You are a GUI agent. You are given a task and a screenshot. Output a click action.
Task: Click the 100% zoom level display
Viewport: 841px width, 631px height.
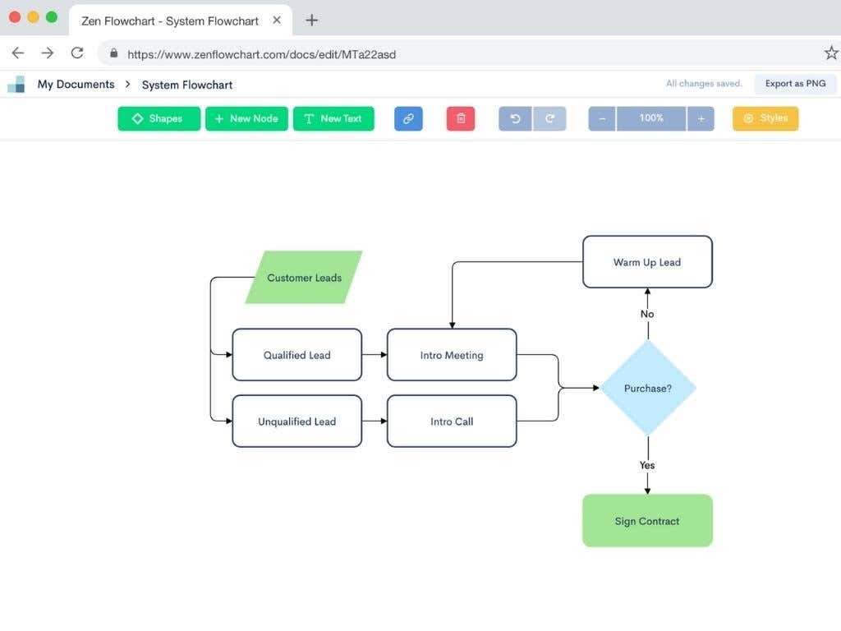click(651, 118)
